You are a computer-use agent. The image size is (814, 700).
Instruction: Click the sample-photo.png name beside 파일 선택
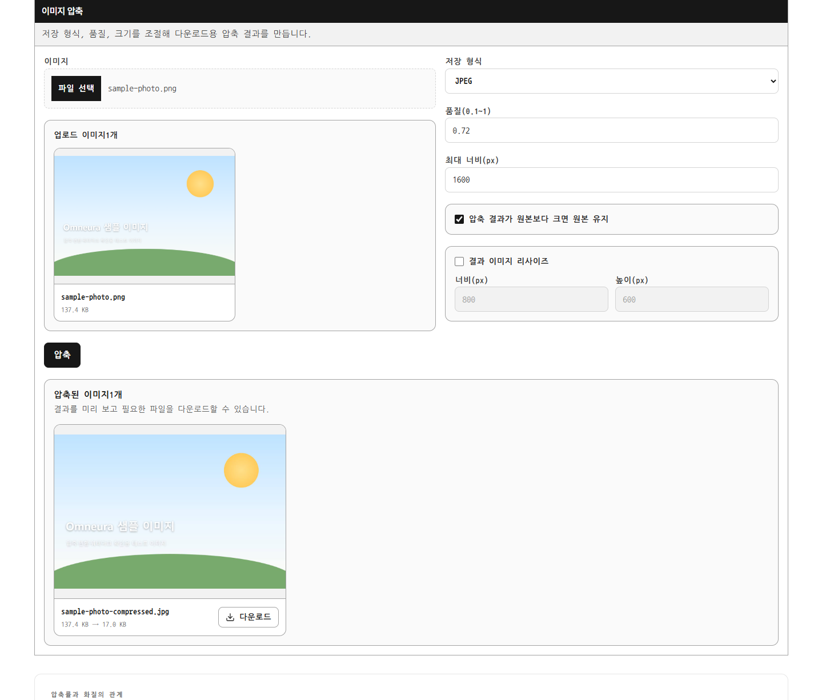[x=142, y=88]
